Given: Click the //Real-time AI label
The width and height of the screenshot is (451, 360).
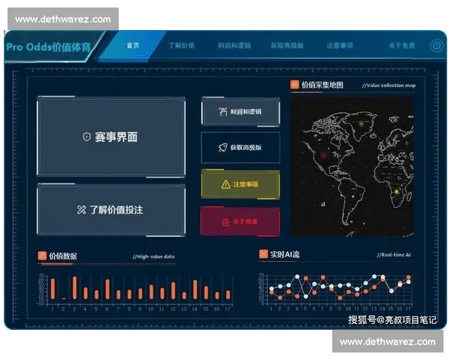Looking at the screenshot, I should pos(393,255).
